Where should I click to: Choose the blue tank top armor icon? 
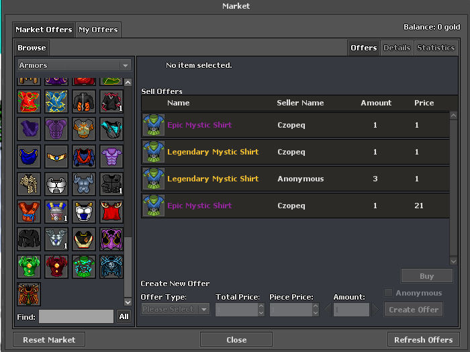(29, 156)
